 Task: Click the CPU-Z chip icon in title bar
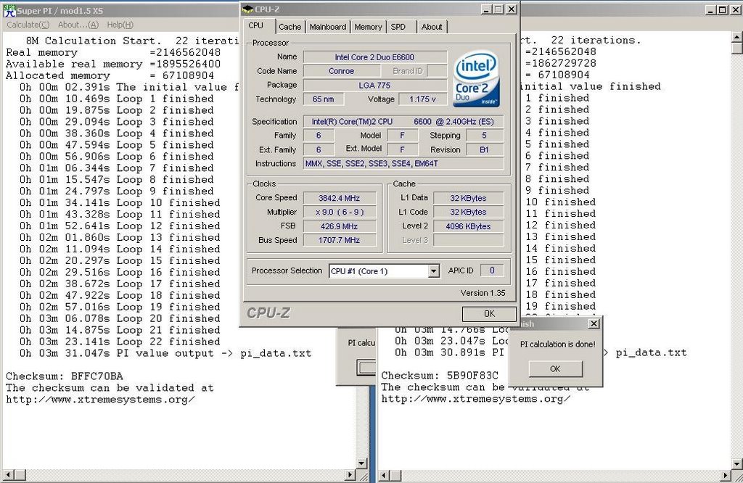click(x=247, y=9)
